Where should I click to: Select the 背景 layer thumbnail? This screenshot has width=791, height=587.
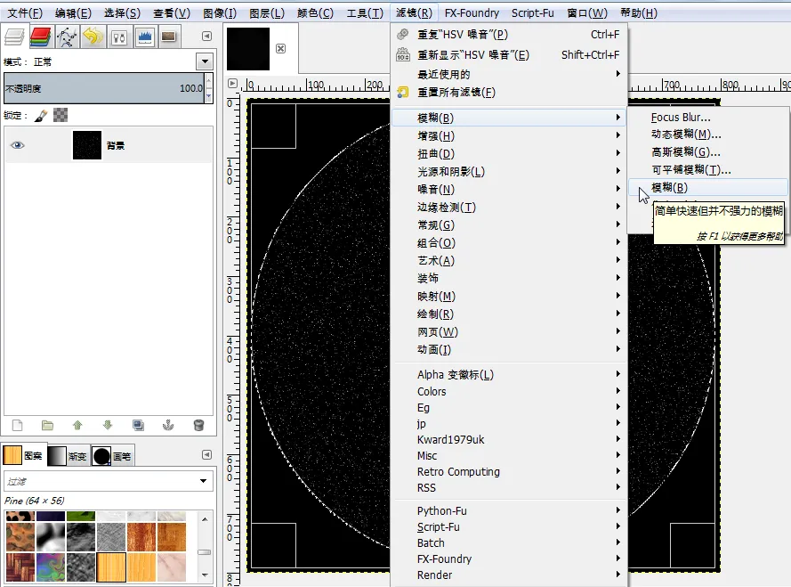pyautogui.click(x=87, y=145)
